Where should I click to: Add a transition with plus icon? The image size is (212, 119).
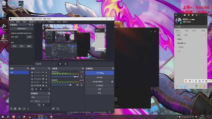pyautogui.click(x=39, y=105)
